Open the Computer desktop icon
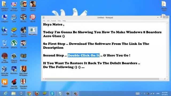 pos(5,18)
